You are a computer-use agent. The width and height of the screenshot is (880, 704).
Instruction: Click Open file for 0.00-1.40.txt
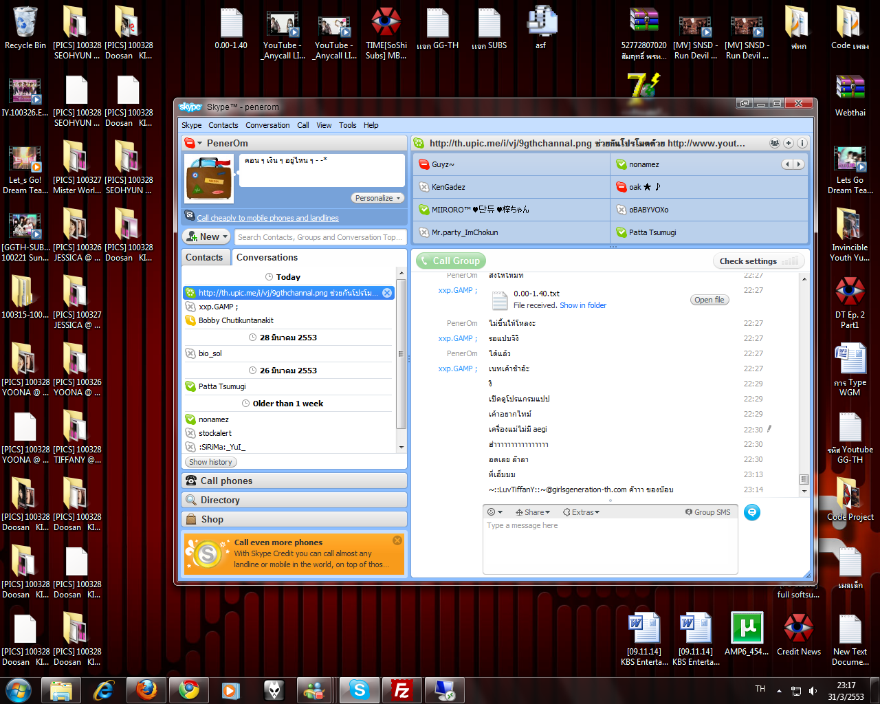(709, 300)
